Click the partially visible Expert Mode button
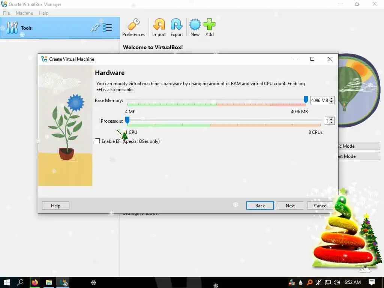This screenshot has width=384, height=288. pos(359,156)
